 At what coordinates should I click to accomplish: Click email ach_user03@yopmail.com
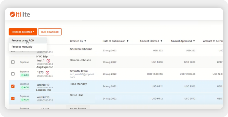(82, 76)
